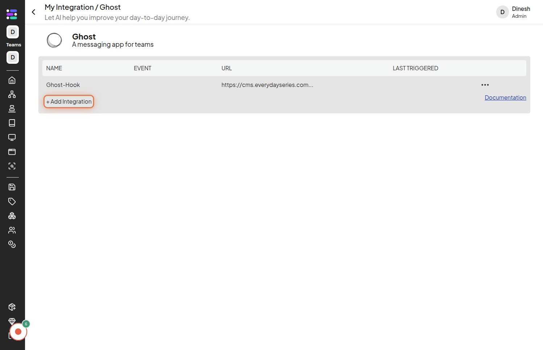Open the hierarchy network icon
Screen dimensions: 543x350
point(12,94)
